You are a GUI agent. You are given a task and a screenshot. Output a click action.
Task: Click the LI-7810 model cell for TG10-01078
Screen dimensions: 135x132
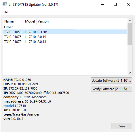click(30, 42)
